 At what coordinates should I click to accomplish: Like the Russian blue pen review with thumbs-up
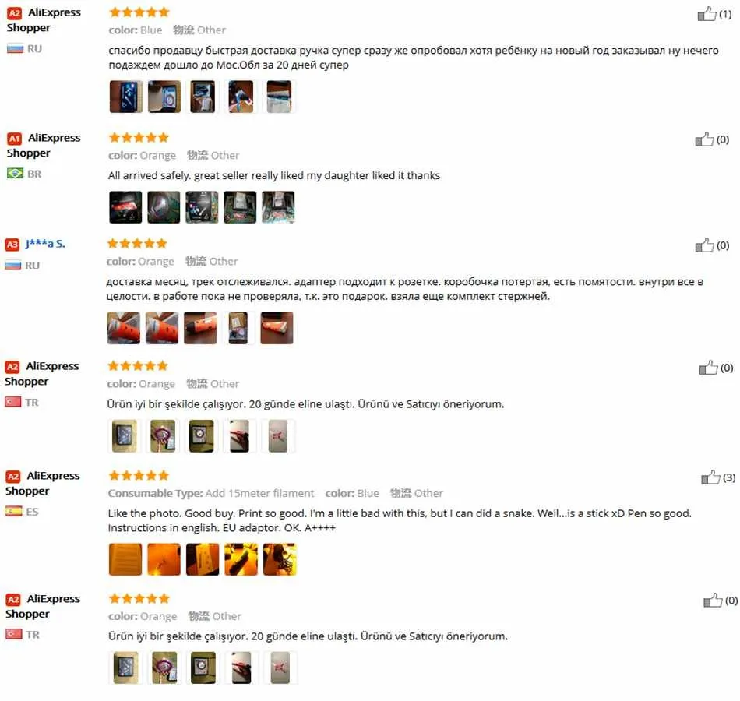707,14
